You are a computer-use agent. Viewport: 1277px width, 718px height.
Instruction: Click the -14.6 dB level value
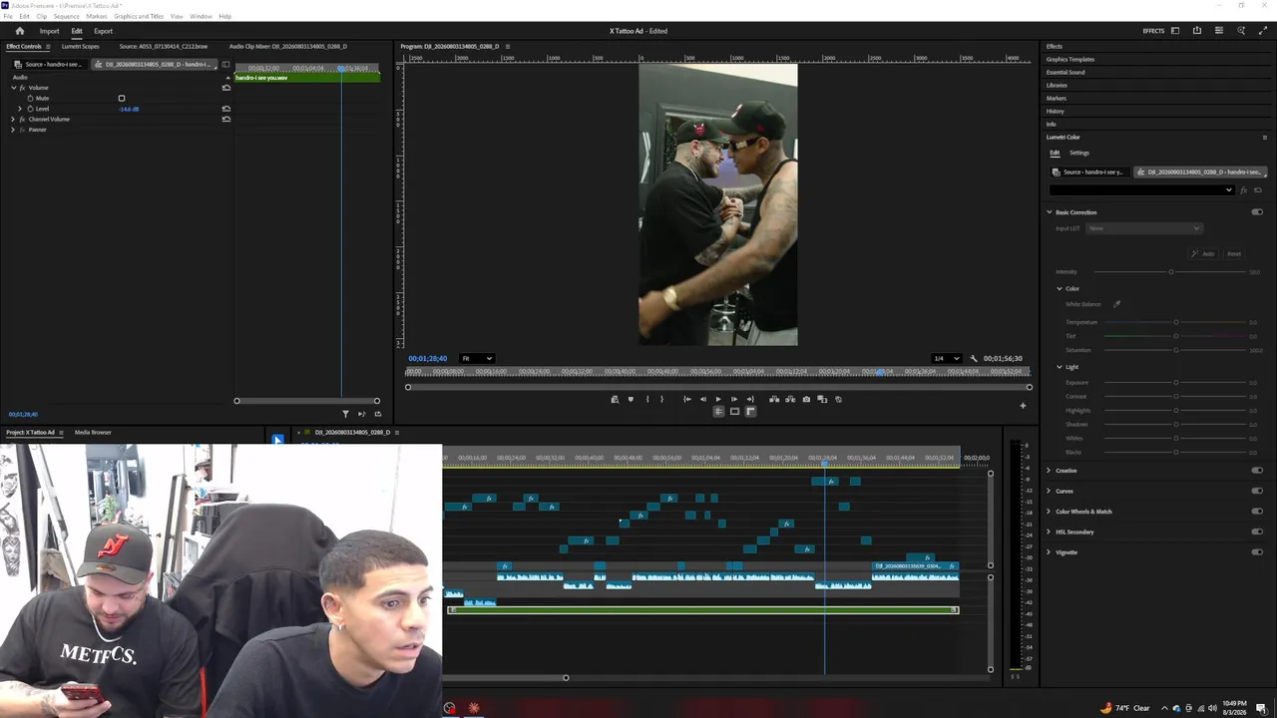(x=129, y=109)
